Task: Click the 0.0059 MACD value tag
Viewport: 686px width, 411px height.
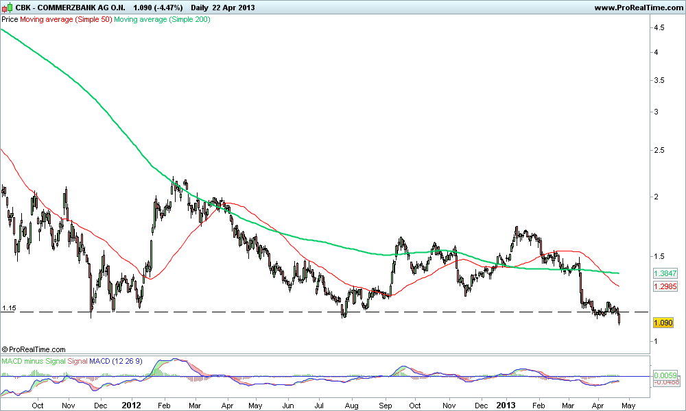Action: point(665,375)
